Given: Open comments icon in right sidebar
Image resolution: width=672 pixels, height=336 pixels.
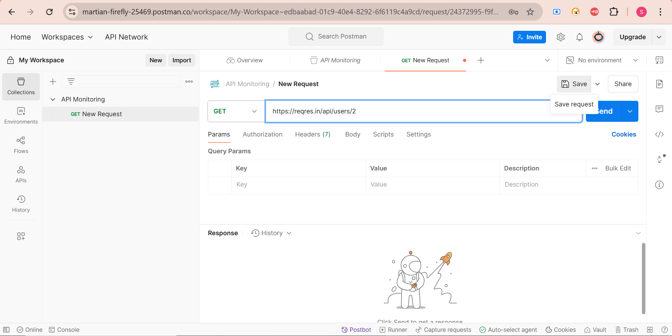Looking at the screenshot, I should (659, 109).
